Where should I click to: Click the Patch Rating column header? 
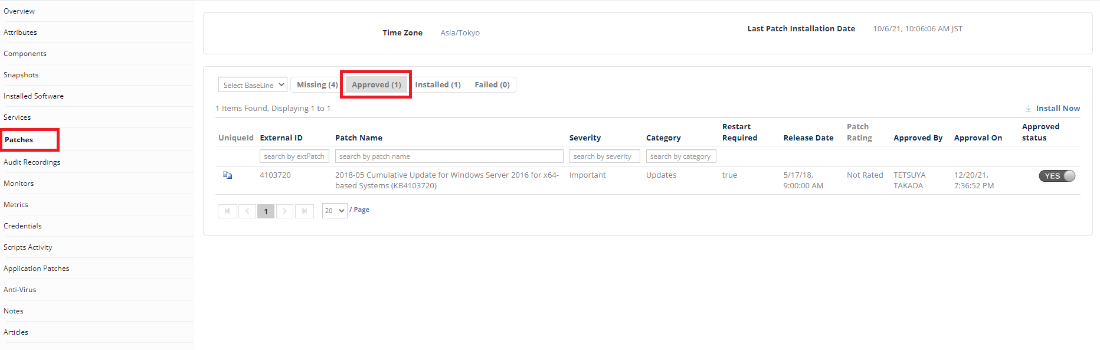pos(859,132)
